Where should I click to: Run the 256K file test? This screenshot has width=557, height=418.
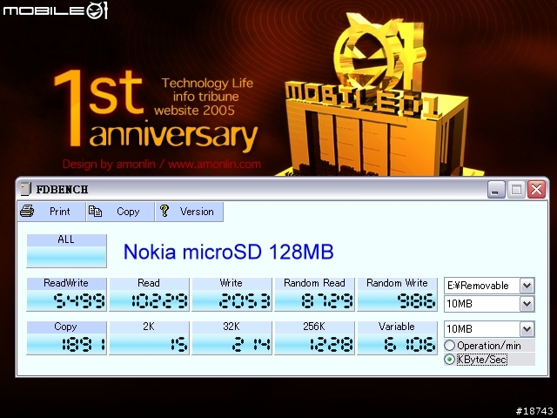point(314,338)
